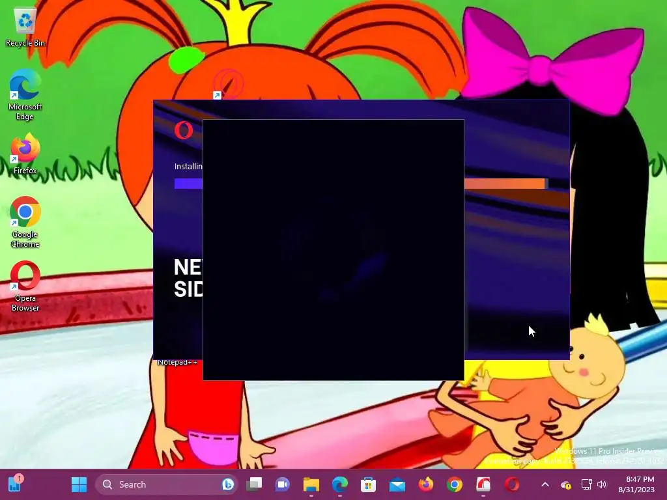Select the Opera Browser desktop shortcut
Image resolution: width=667 pixels, height=500 pixels.
(x=25, y=286)
